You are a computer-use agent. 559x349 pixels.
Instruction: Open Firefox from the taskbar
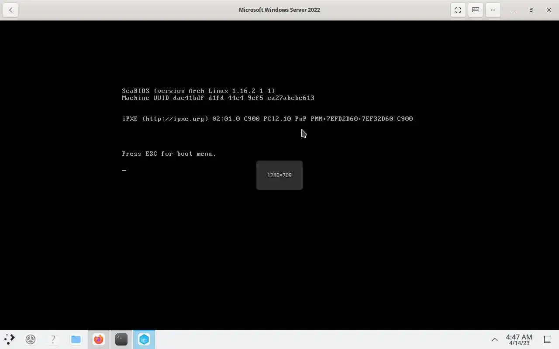tap(99, 339)
